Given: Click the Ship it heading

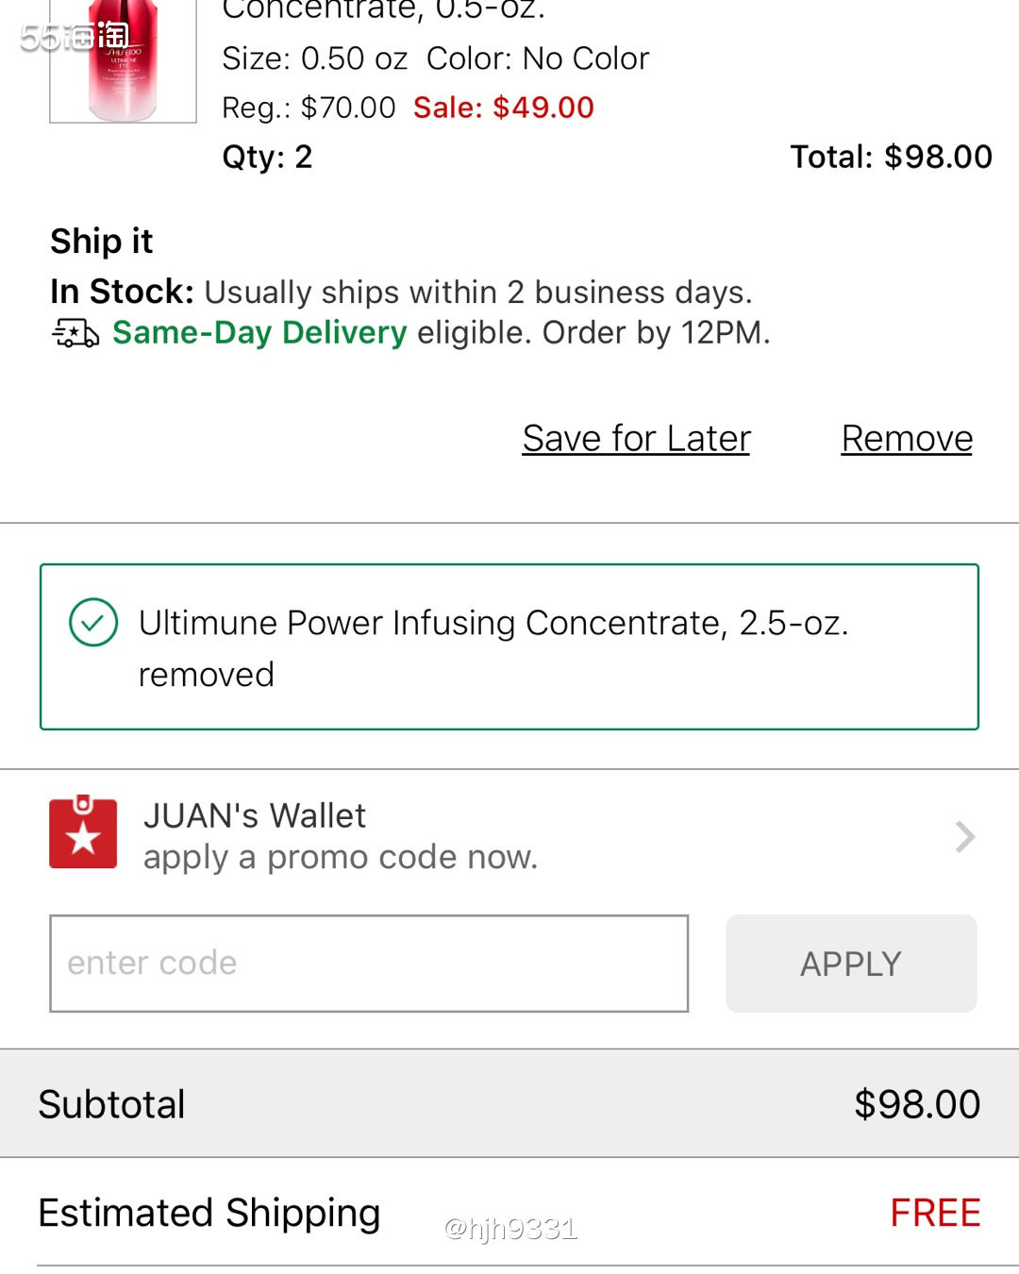Looking at the screenshot, I should pos(102,242).
